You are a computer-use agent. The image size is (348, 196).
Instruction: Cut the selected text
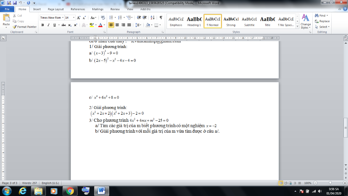click(17, 16)
